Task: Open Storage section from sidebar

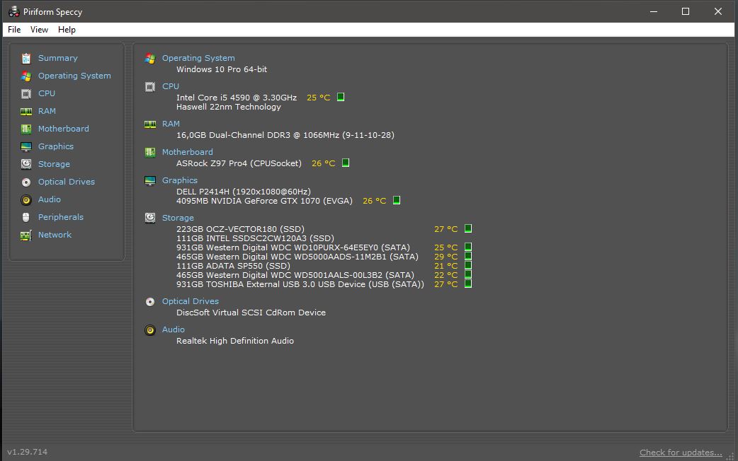Action: coord(54,164)
